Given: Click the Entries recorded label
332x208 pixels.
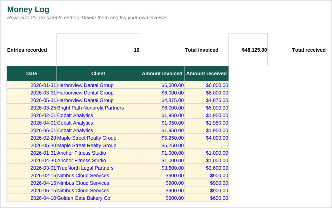Looking at the screenshot, I should click(x=27, y=50).
